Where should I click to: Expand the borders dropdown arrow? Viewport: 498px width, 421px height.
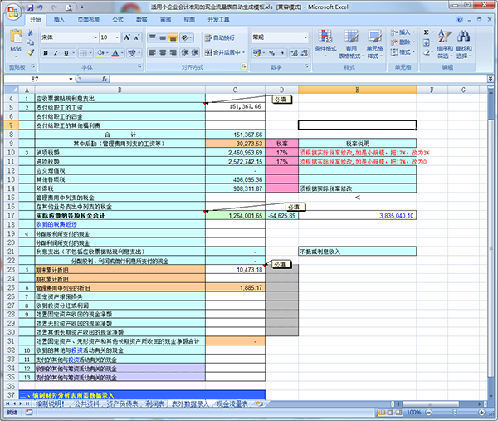point(90,53)
